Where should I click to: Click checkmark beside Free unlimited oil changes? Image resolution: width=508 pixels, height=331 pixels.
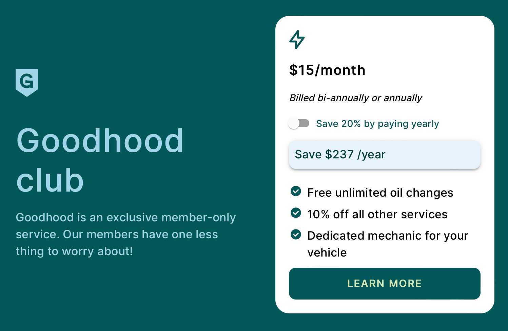click(296, 191)
